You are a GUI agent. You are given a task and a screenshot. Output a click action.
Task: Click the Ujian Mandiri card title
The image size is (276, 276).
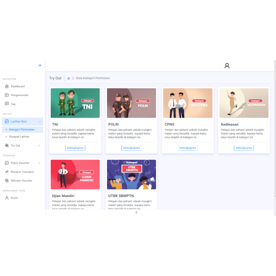(63, 196)
